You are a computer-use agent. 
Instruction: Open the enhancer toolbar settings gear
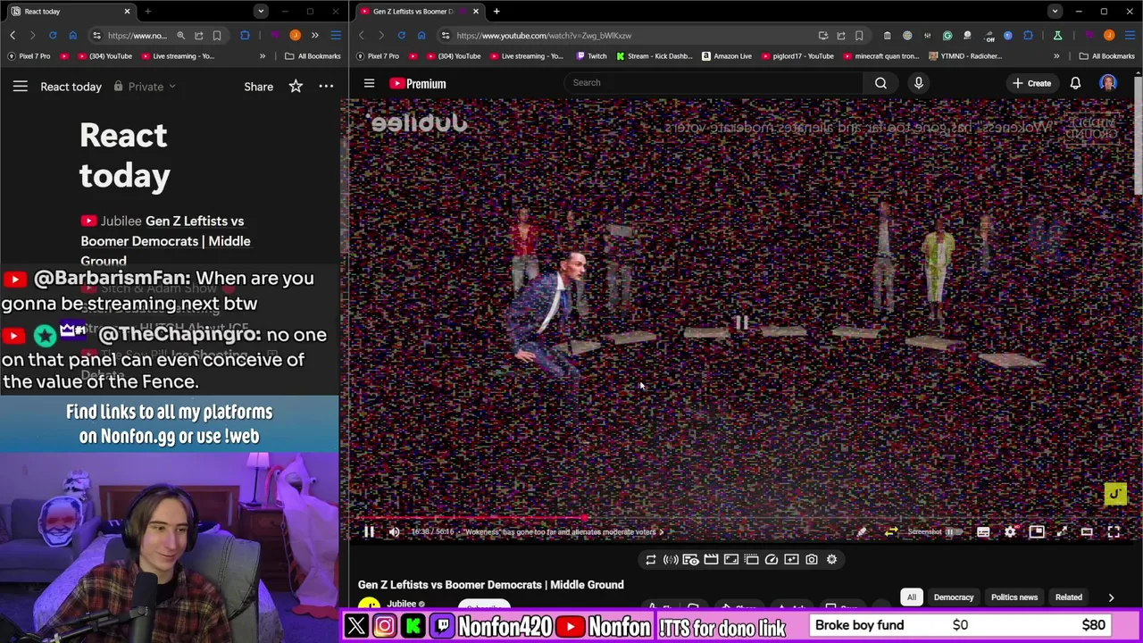pyautogui.click(x=831, y=560)
